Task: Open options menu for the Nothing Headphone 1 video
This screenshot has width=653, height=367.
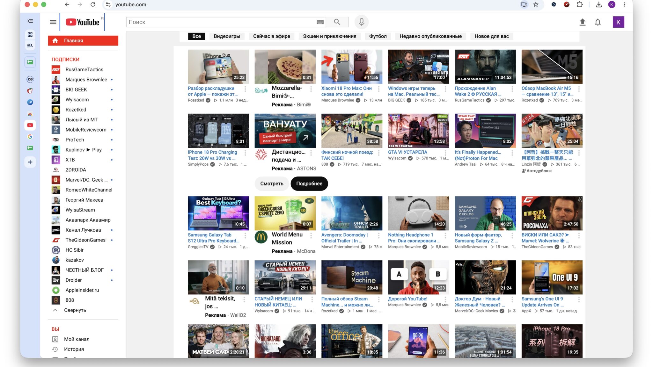Action: coord(445,235)
